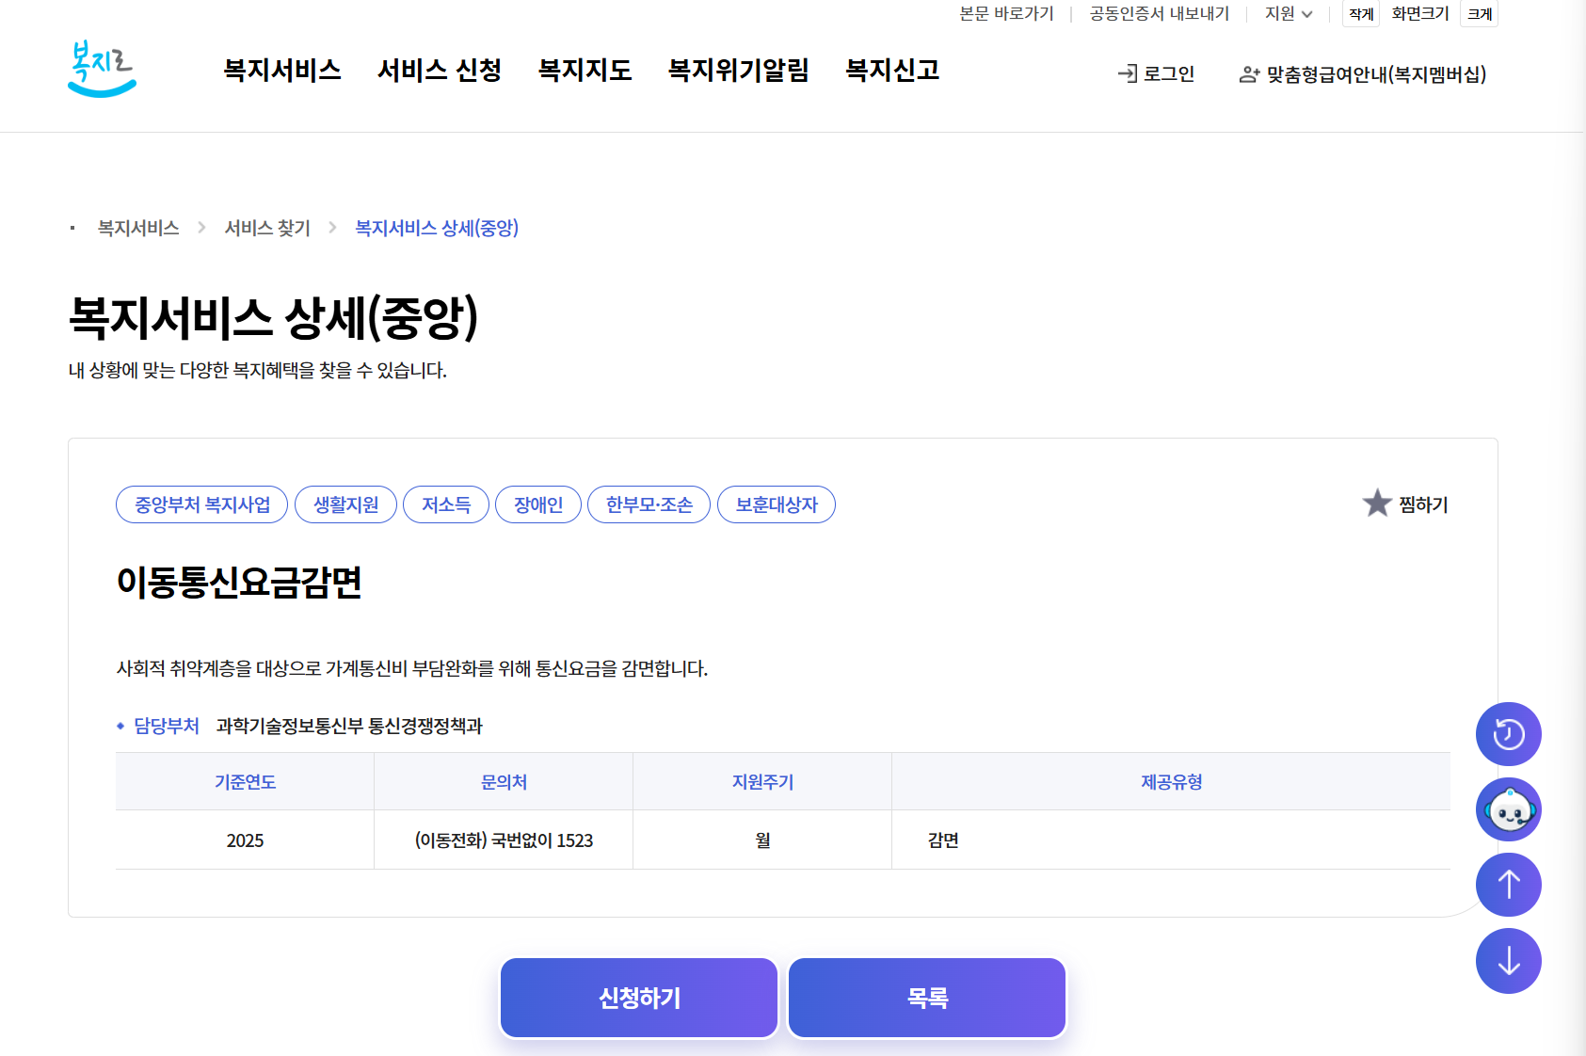Open the 복지위기알림 menu
The width and height of the screenshot is (1586, 1056).
pyautogui.click(x=739, y=71)
